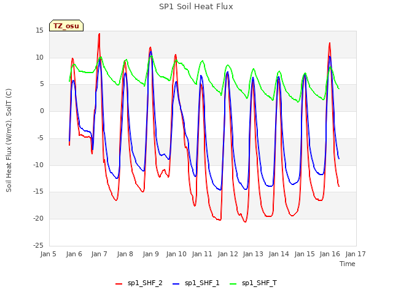Click the -5 y-axis tick label

(x=40, y=138)
